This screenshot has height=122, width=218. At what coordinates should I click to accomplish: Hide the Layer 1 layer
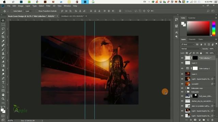(182, 74)
